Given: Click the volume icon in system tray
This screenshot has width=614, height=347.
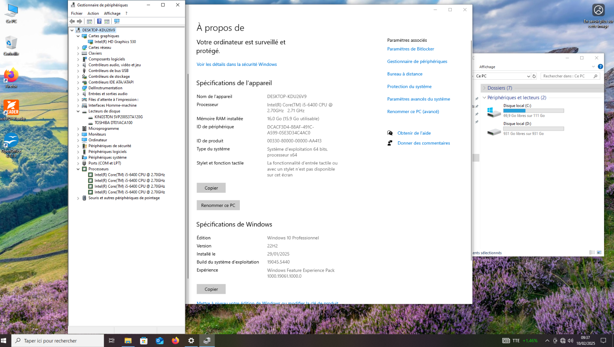Looking at the screenshot, I should [x=570, y=340].
